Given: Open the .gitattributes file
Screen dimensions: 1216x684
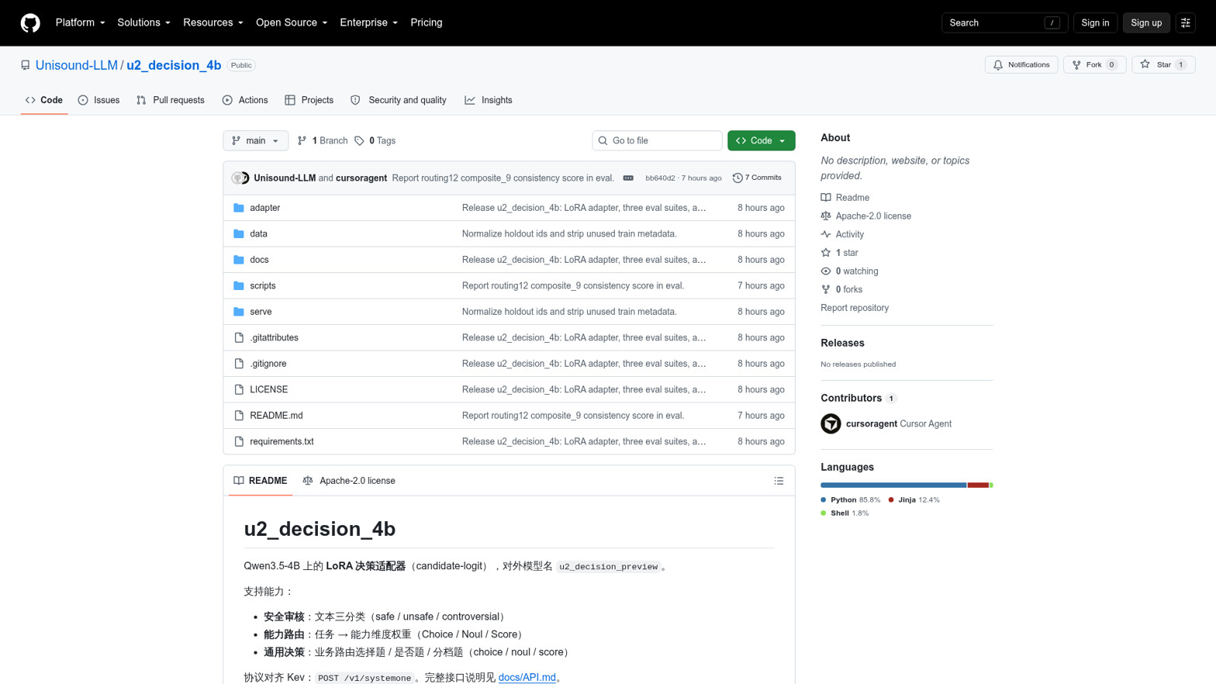Looking at the screenshot, I should pyautogui.click(x=274, y=337).
